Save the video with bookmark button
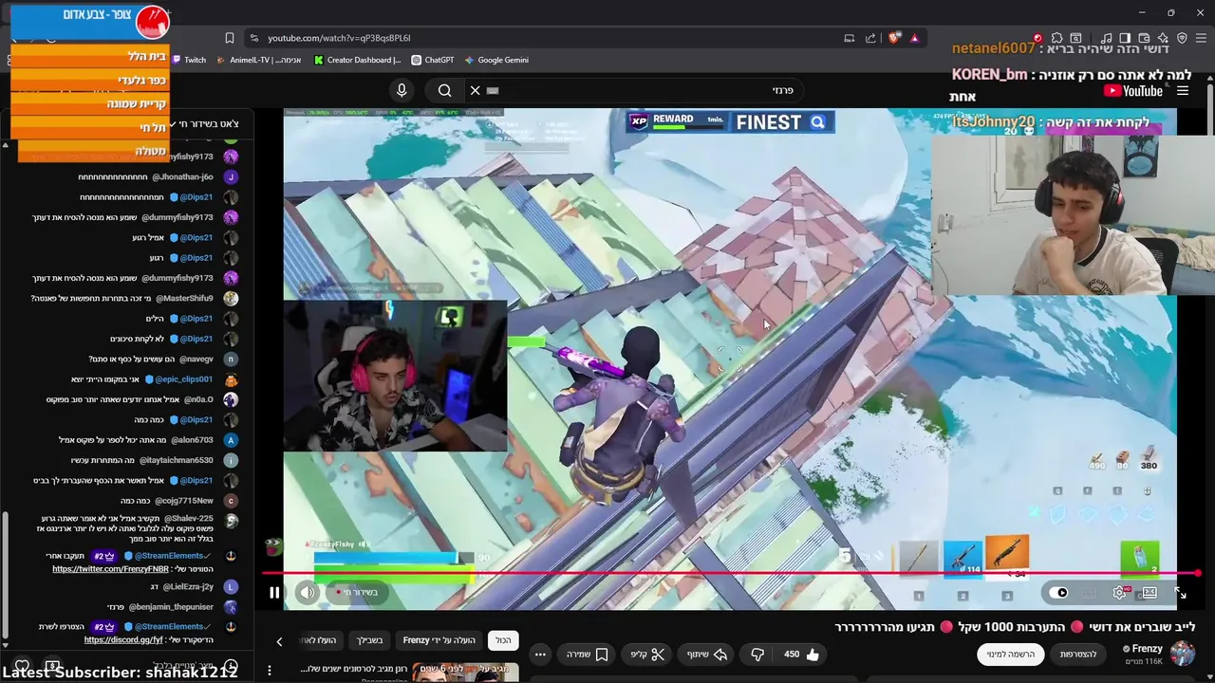This screenshot has height=683, width=1215. point(588,655)
